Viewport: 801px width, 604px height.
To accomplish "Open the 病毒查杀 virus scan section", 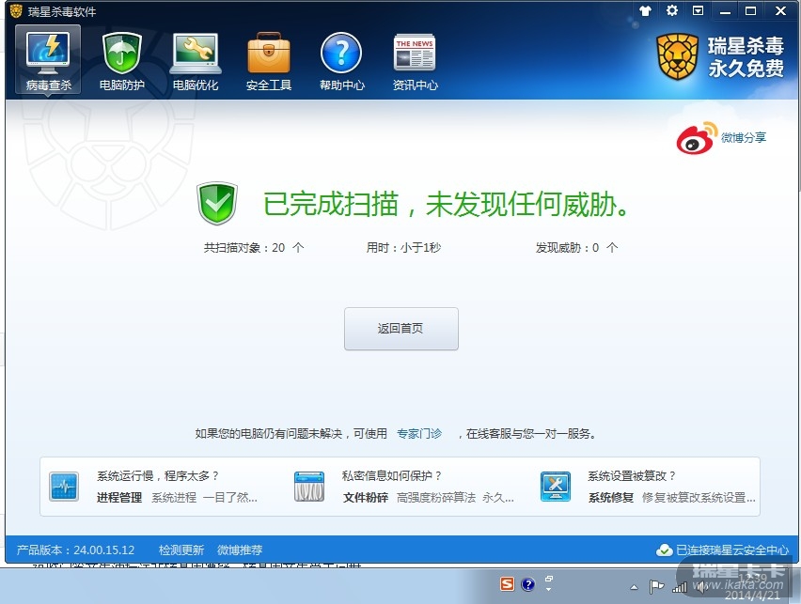I will [x=48, y=59].
